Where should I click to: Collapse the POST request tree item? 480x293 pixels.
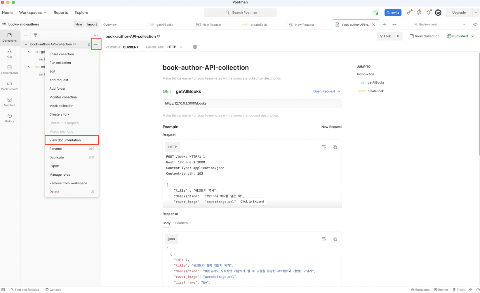pyautogui.click(x=29, y=67)
